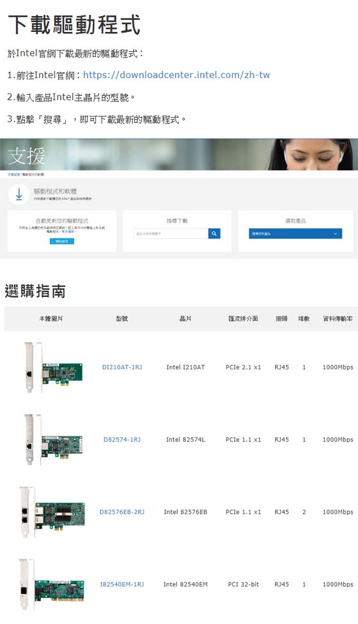Viewport: 358px width, 624px height.
Task: Click the PCIe 2.1 x1 interface cell
Action: 243,367
